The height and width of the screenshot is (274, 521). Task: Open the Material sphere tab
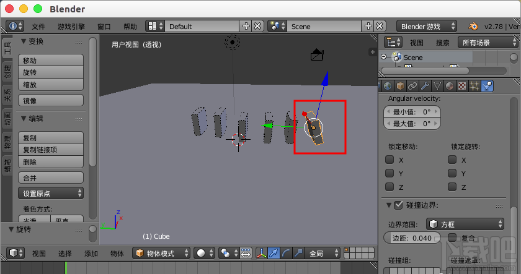tap(449, 86)
